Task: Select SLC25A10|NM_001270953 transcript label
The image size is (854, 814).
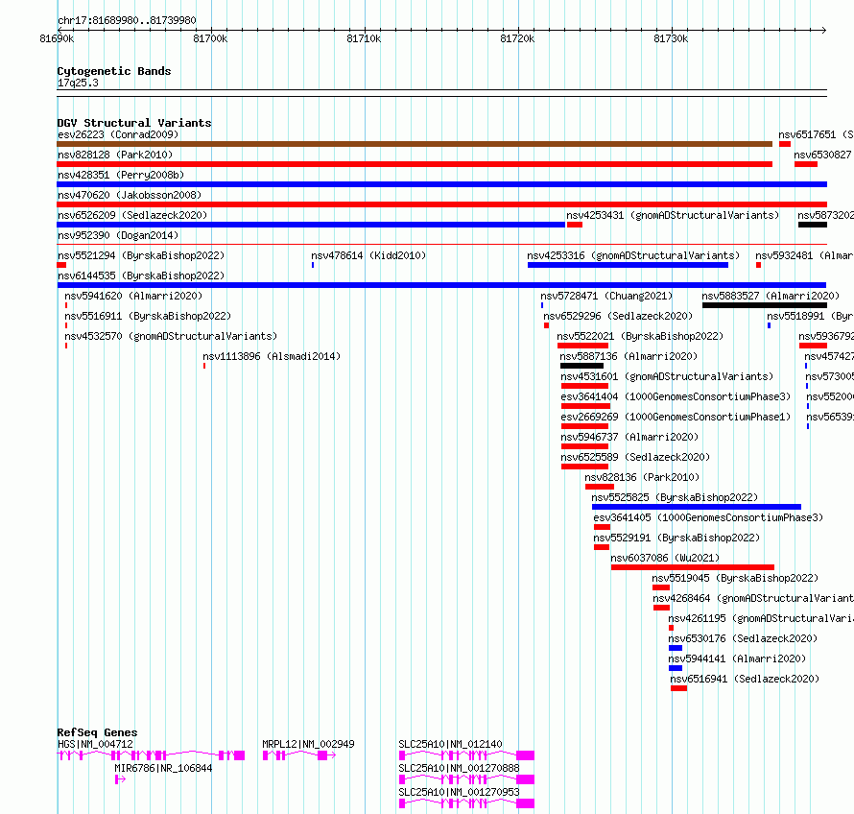Action: tap(459, 792)
